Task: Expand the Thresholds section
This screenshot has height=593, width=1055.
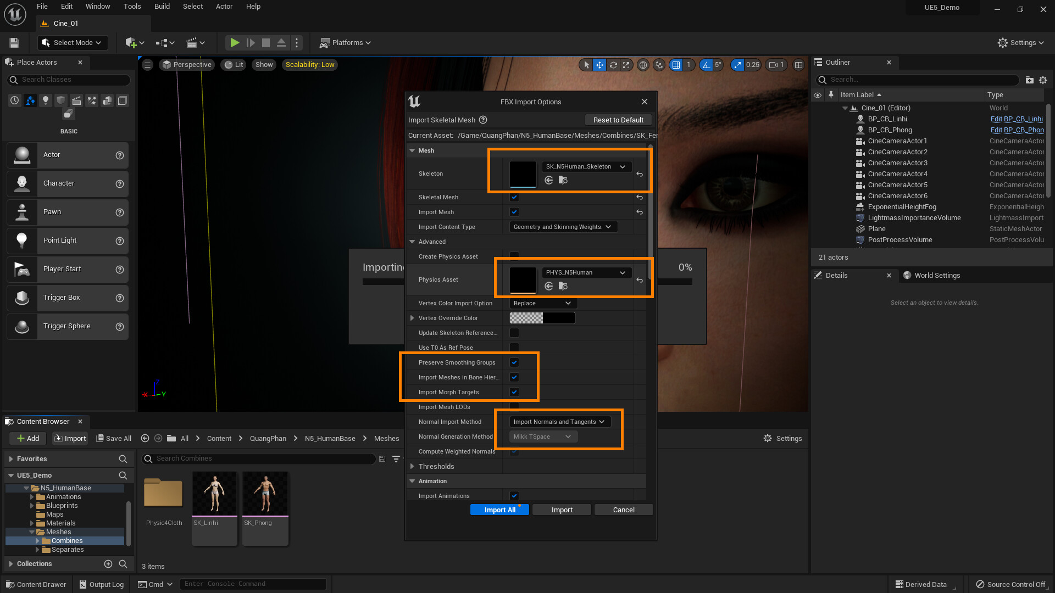Action: (412, 466)
